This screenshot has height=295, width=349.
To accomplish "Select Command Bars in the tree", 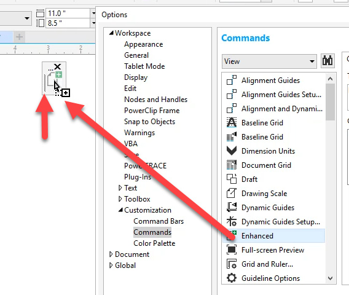I will [x=159, y=221].
